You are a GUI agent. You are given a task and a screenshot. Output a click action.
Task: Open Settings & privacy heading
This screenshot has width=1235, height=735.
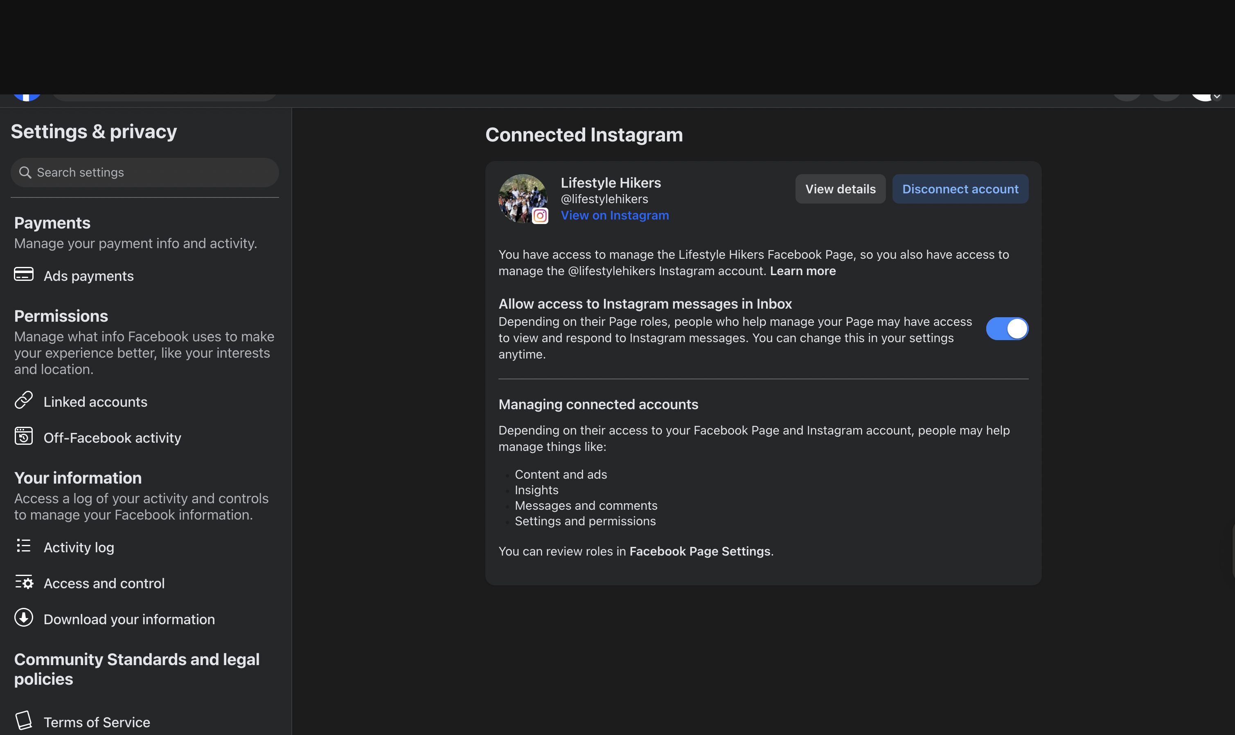pos(94,131)
